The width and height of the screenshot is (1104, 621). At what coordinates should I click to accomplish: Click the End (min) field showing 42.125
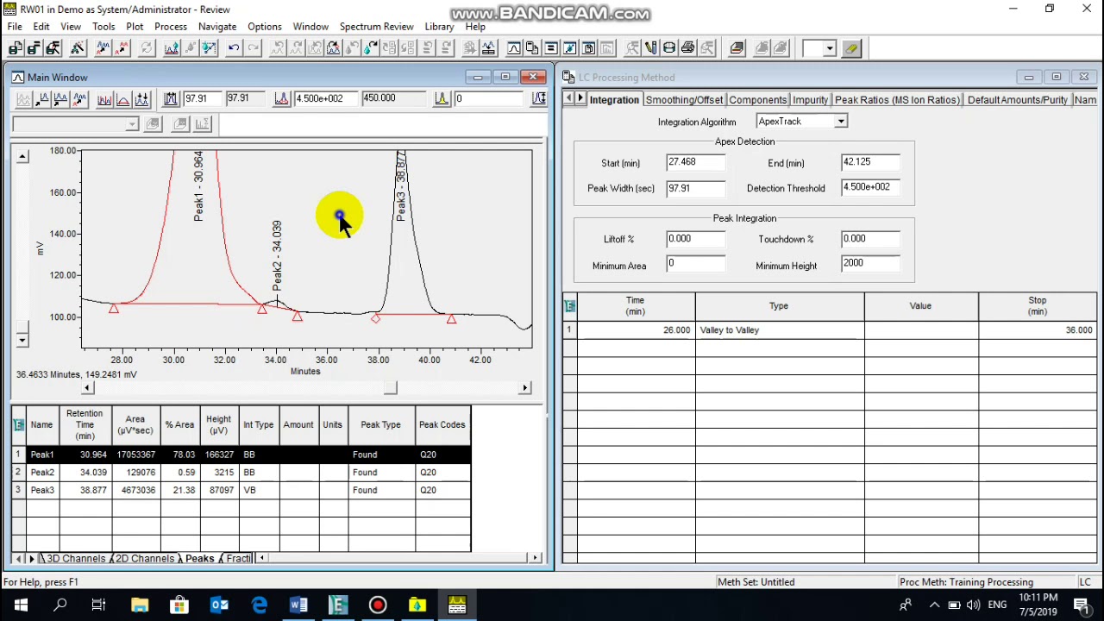click(x=870, y=162)
